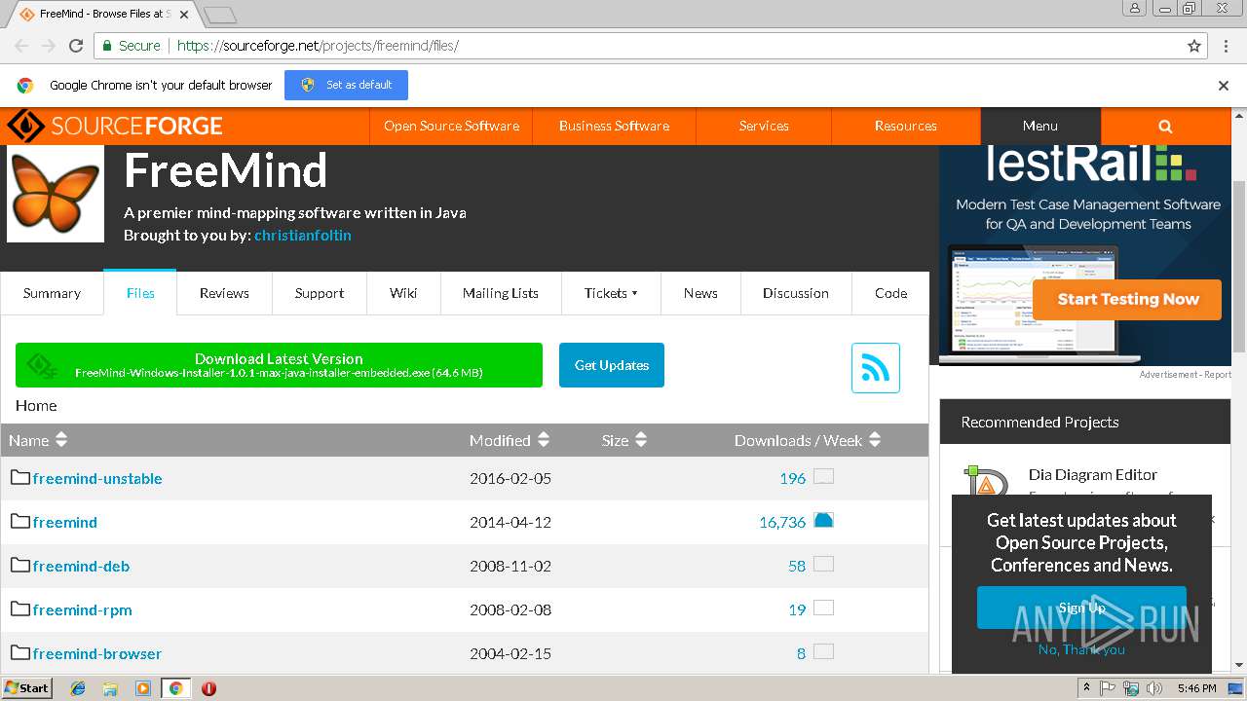This screenshot has height=701, width=1247.
Task: Open the Resources menu
Action: (906, 126)
